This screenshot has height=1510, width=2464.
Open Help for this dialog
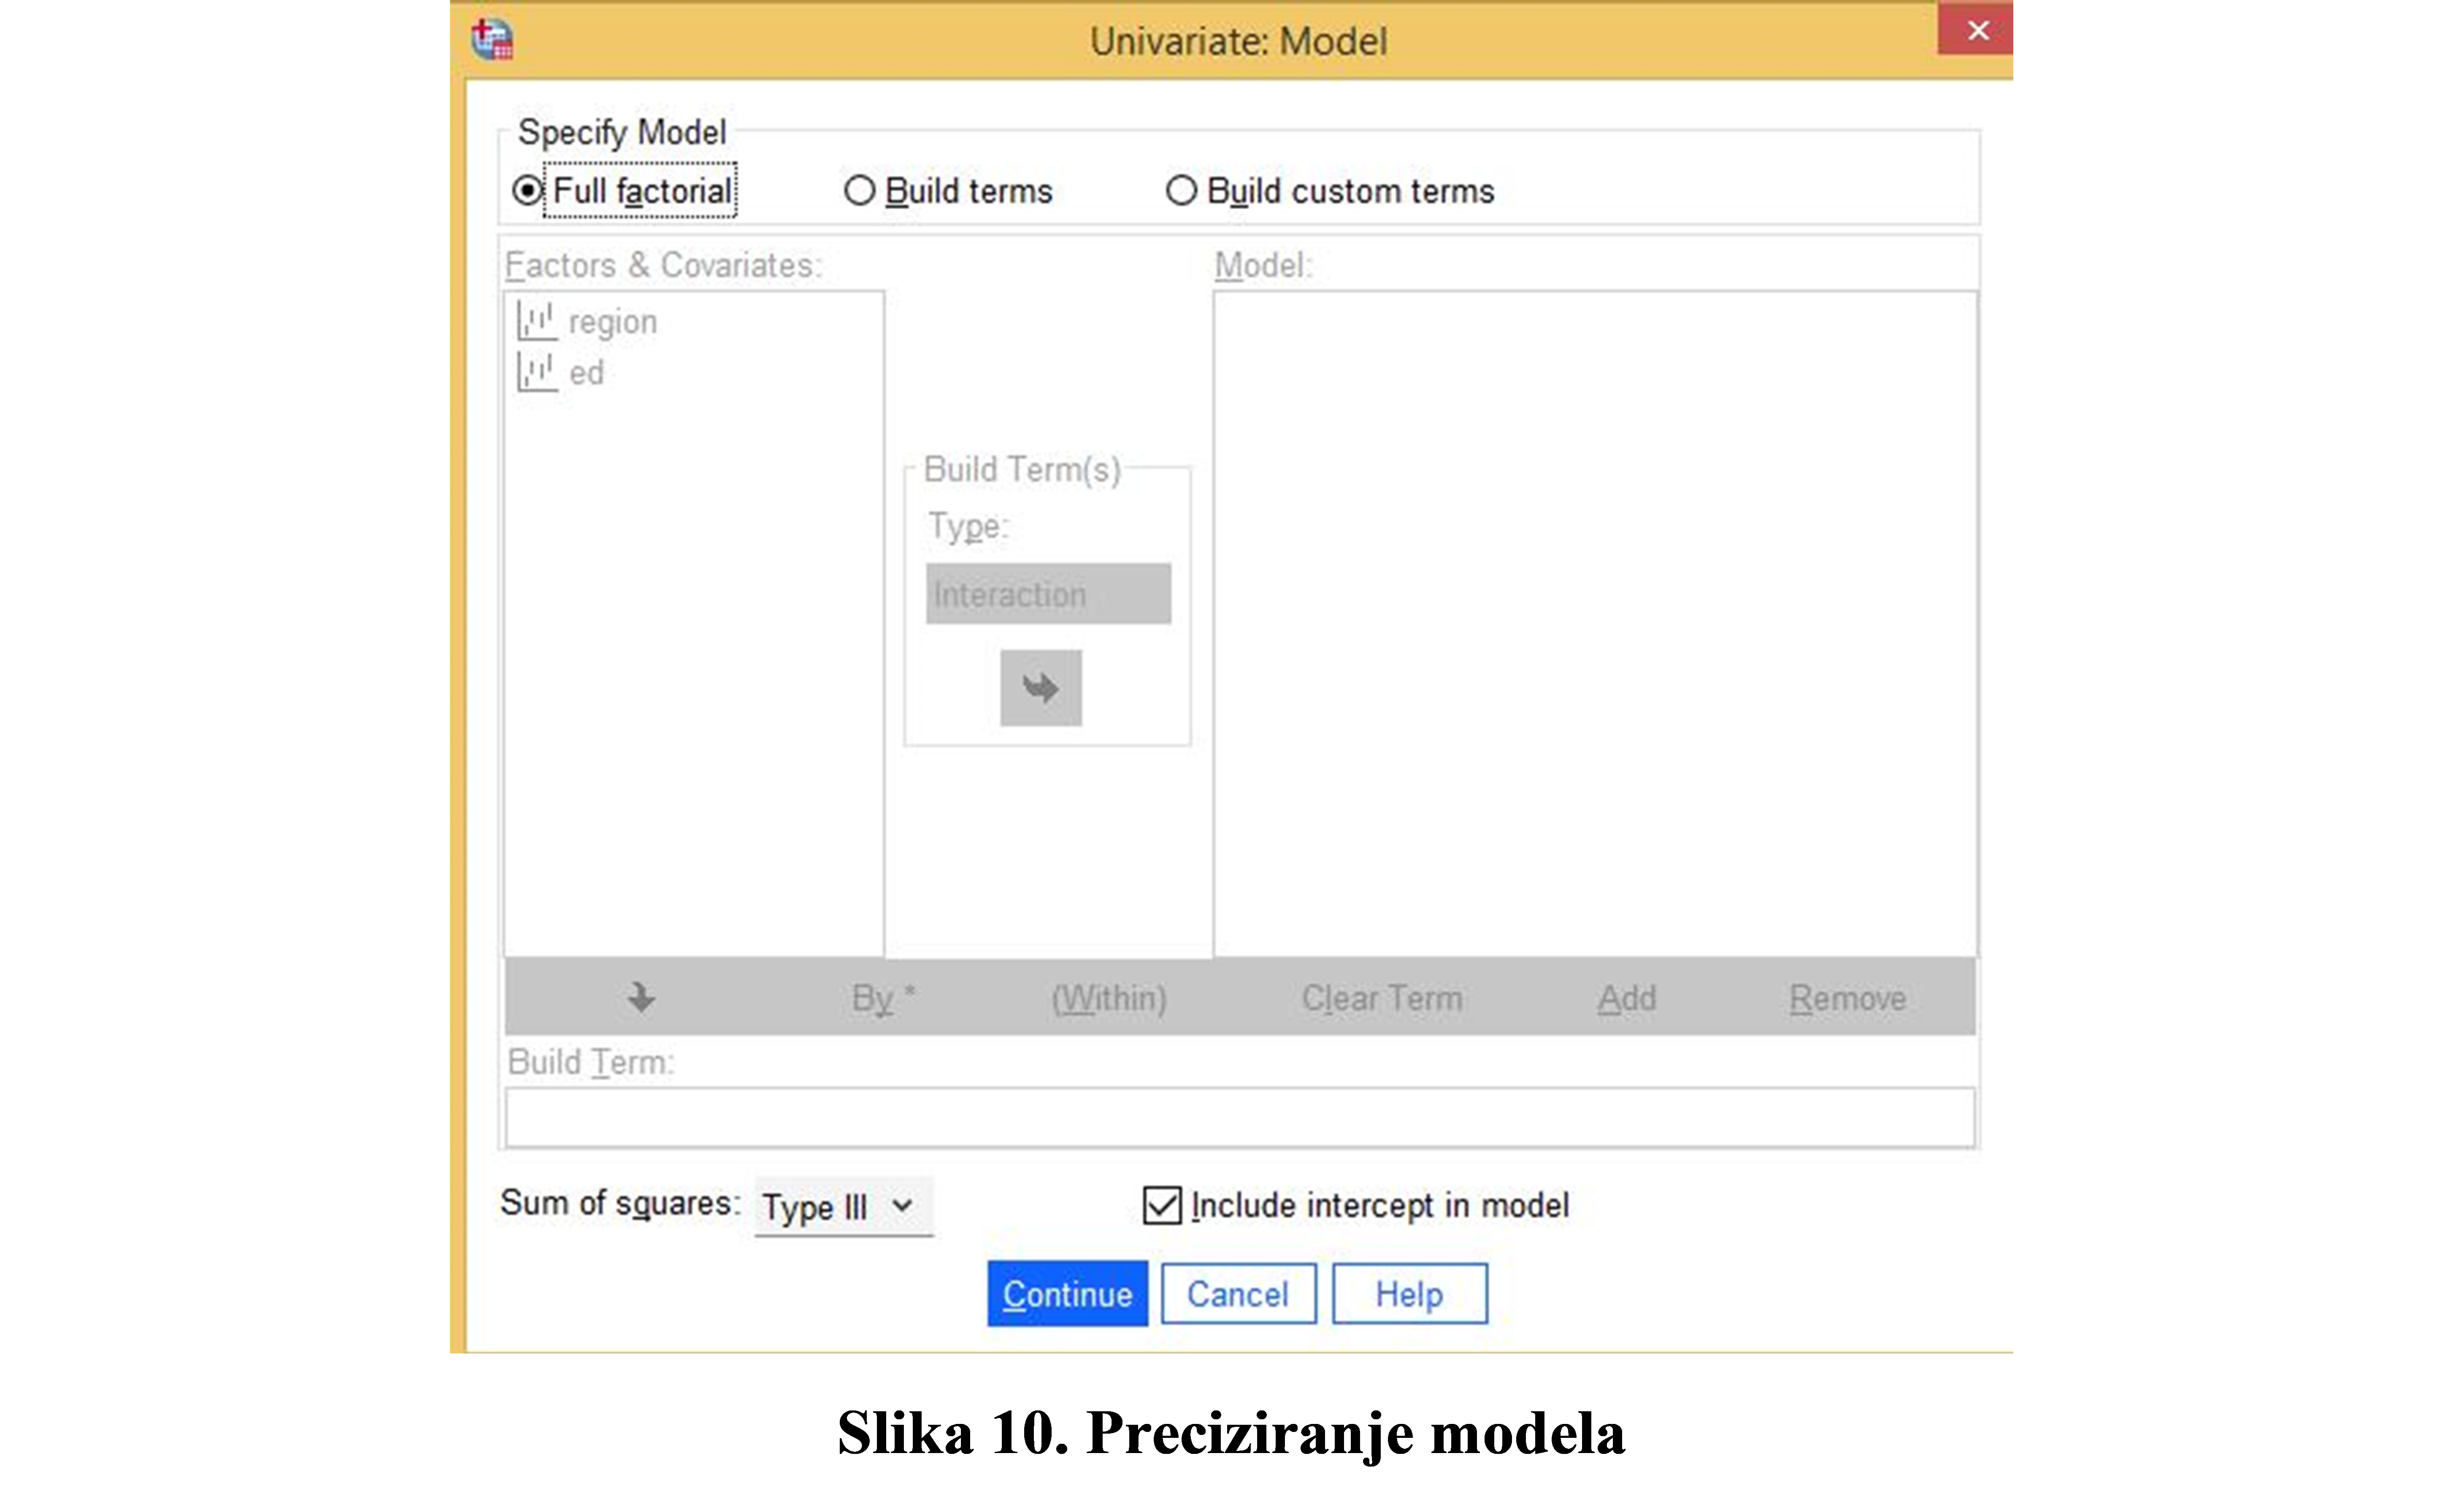tap(1409, 1294)
